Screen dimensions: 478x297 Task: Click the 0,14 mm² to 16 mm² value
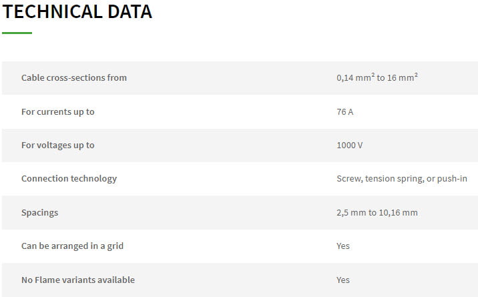pyautogui.click(x=377, y=77)
